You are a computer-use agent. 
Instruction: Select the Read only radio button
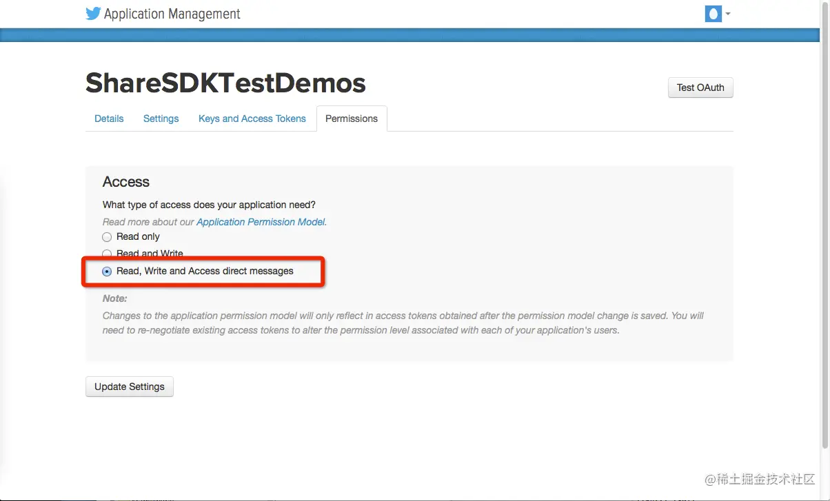(x=107, y=237)
